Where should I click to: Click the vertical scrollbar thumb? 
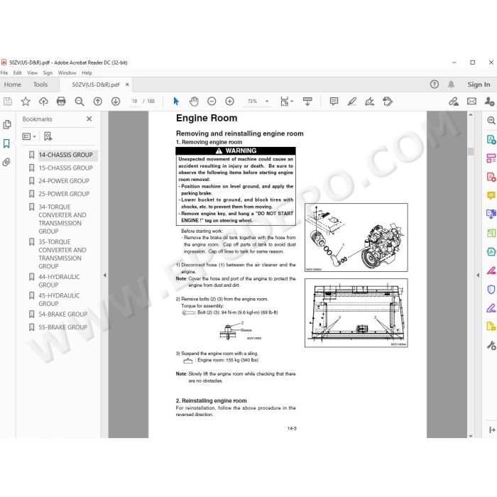(471, 151)
